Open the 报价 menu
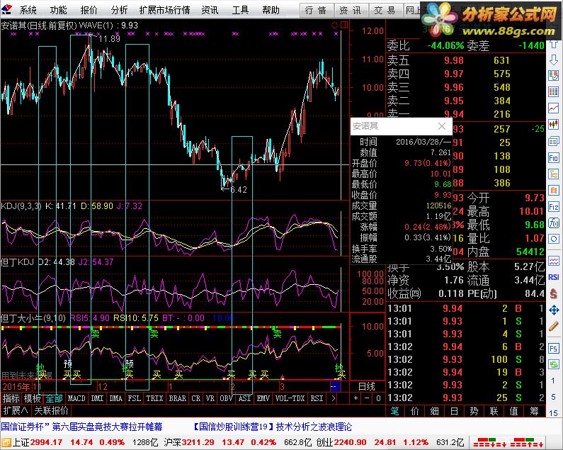 [x=89, y=10]
